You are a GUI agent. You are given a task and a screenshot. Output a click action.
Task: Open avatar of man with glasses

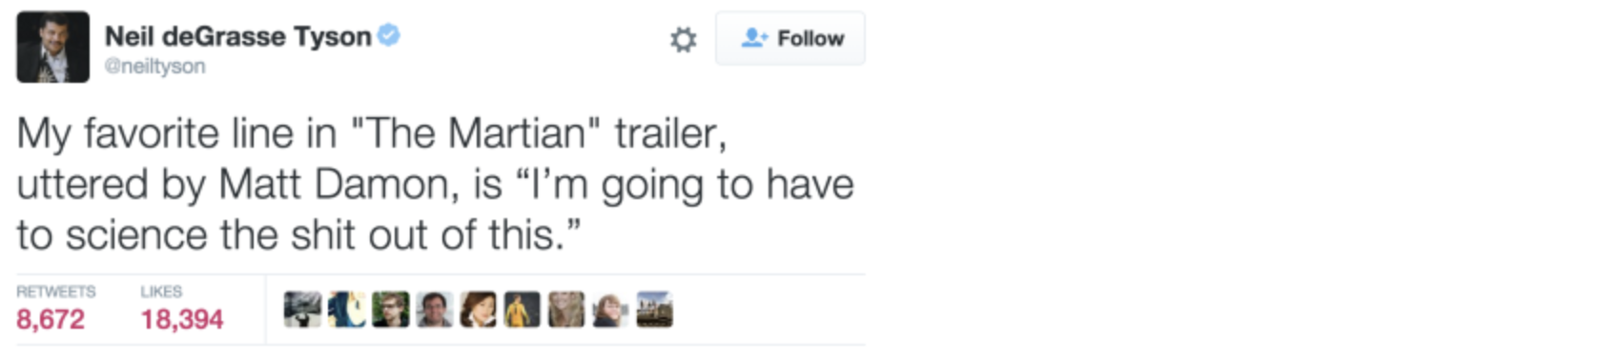tap(390, 310)
